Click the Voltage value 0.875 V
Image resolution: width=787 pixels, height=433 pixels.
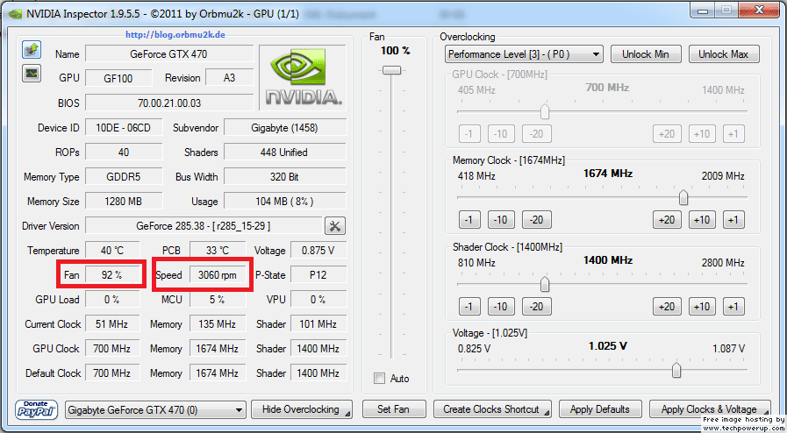[318, 251]
